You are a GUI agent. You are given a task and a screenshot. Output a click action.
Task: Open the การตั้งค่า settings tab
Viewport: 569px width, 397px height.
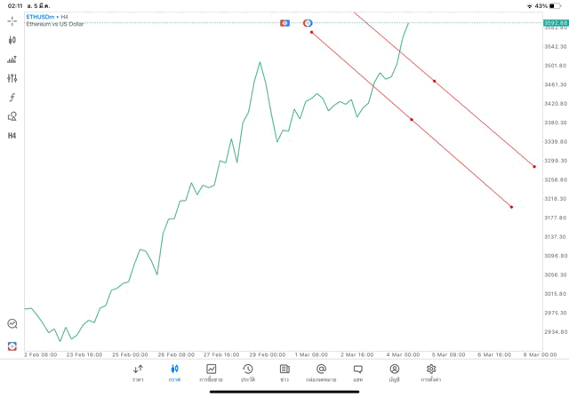click(x=431, y=372)
